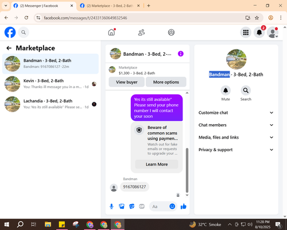The height and width of the screenshot is (230, 287).
Task: Open the tab search dropdown arrow
Action: [6, 6]
